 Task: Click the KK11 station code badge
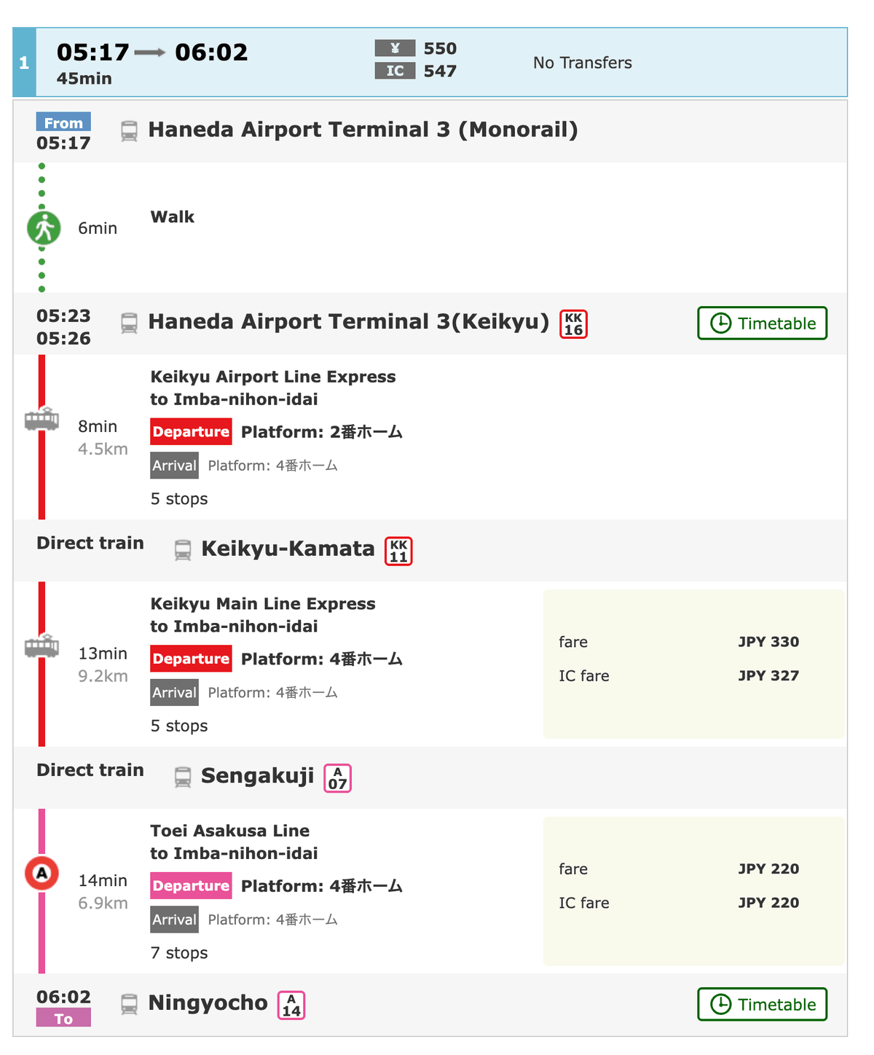click(398, 552)
